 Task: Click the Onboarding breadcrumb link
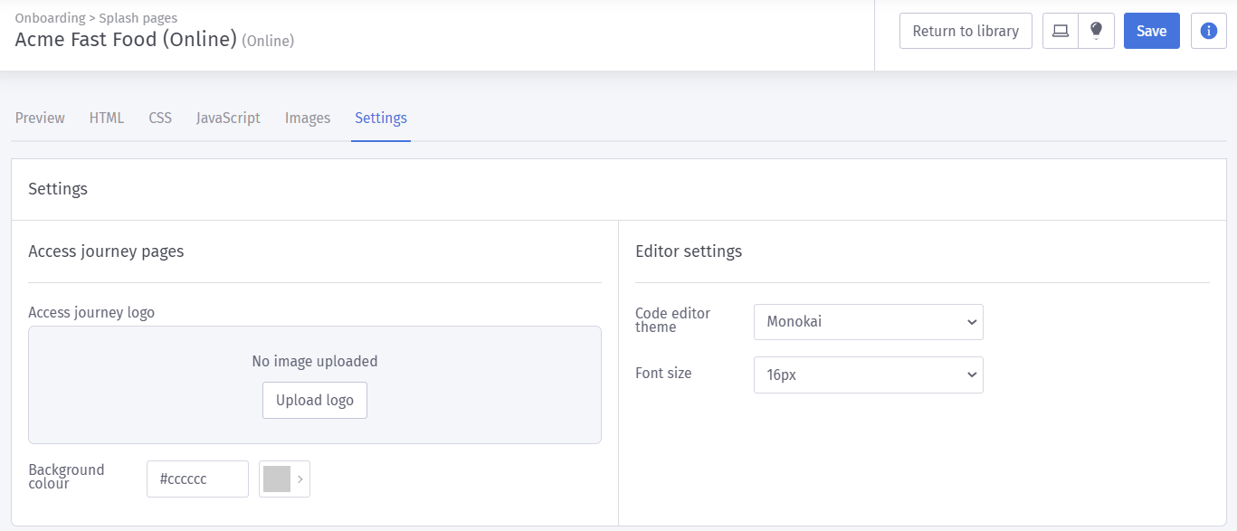50,18
